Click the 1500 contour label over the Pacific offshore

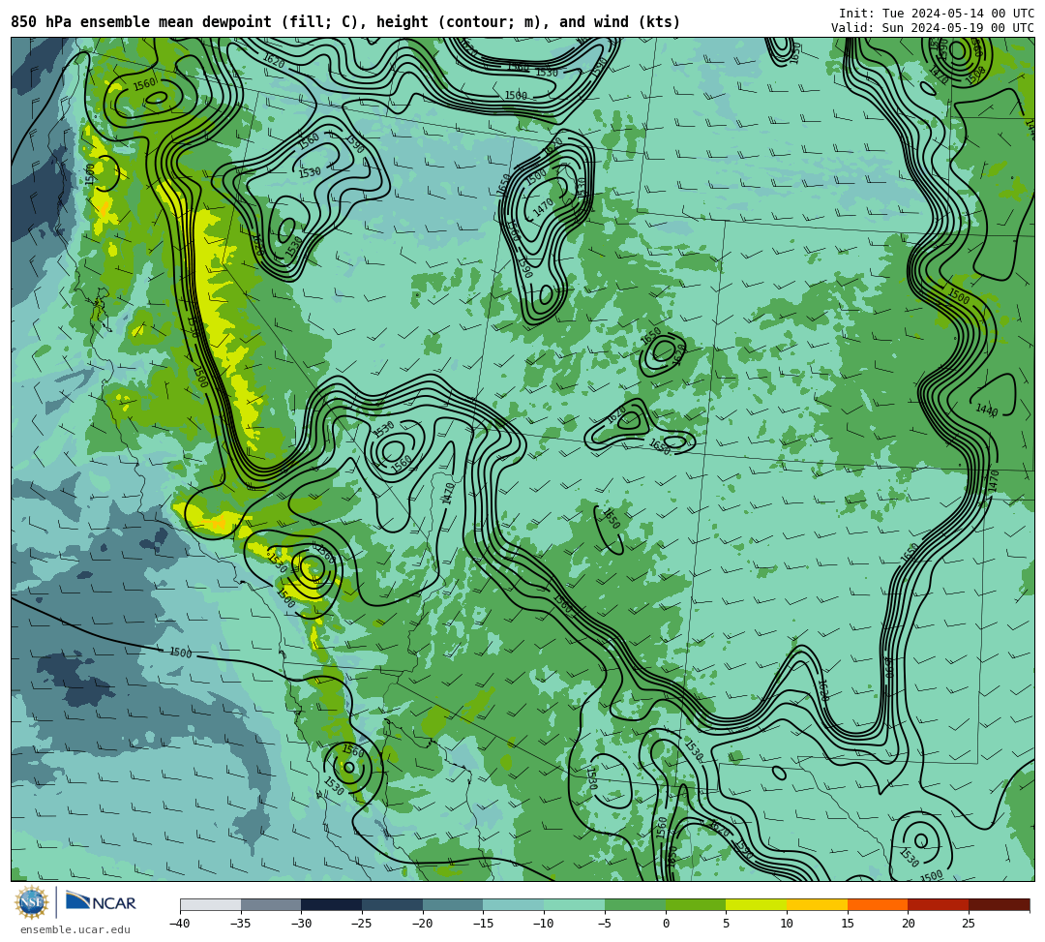click(x=181, y=653)
